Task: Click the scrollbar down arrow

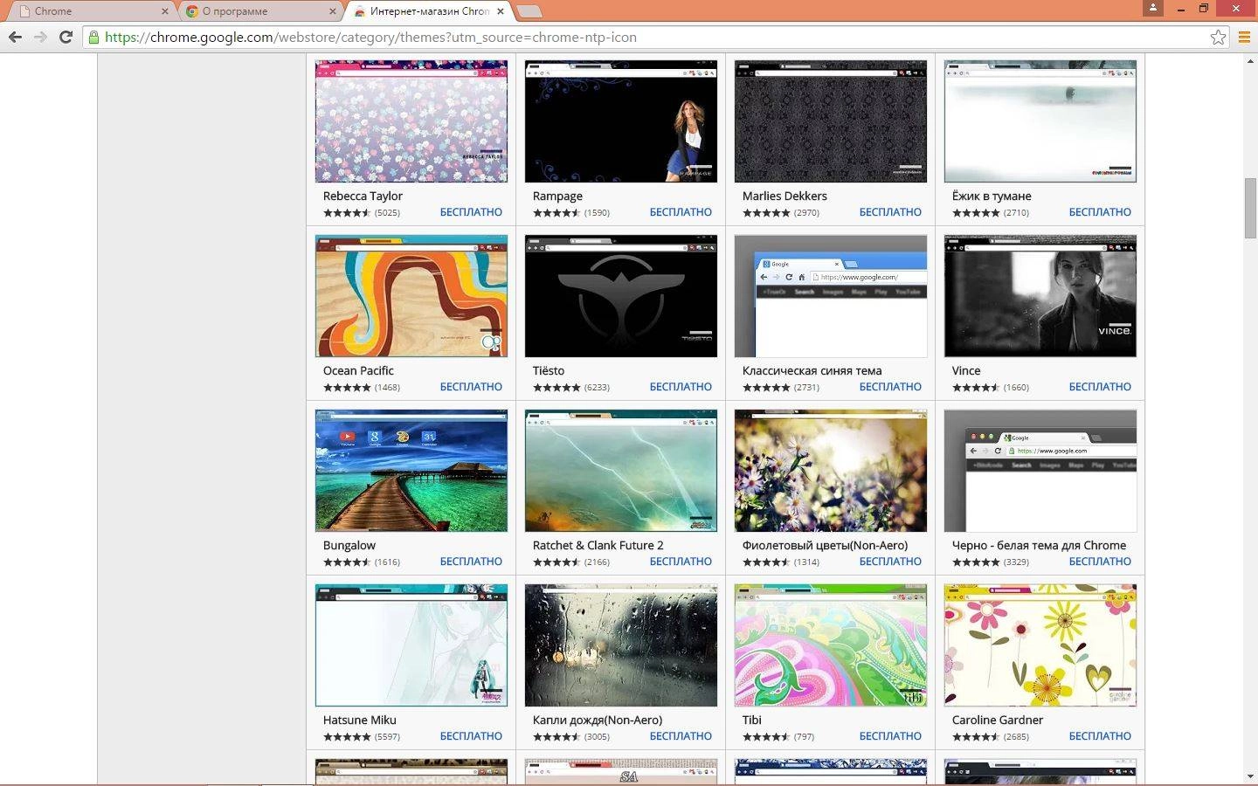Action: point(1250,776)
